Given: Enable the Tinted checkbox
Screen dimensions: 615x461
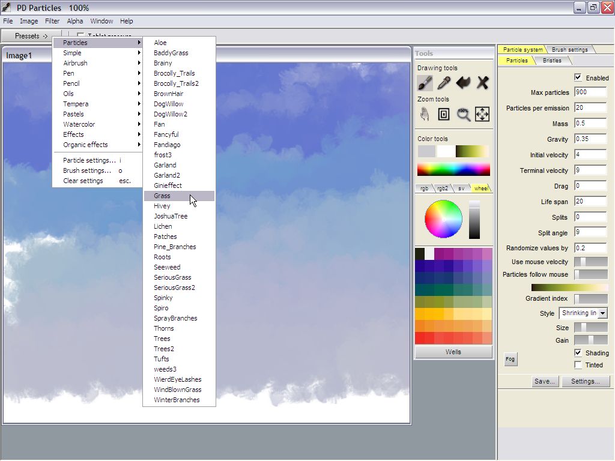Looking at the screenshot, I should 578,364.
